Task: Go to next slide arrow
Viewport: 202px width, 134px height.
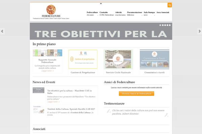Action: coord(200,31)
